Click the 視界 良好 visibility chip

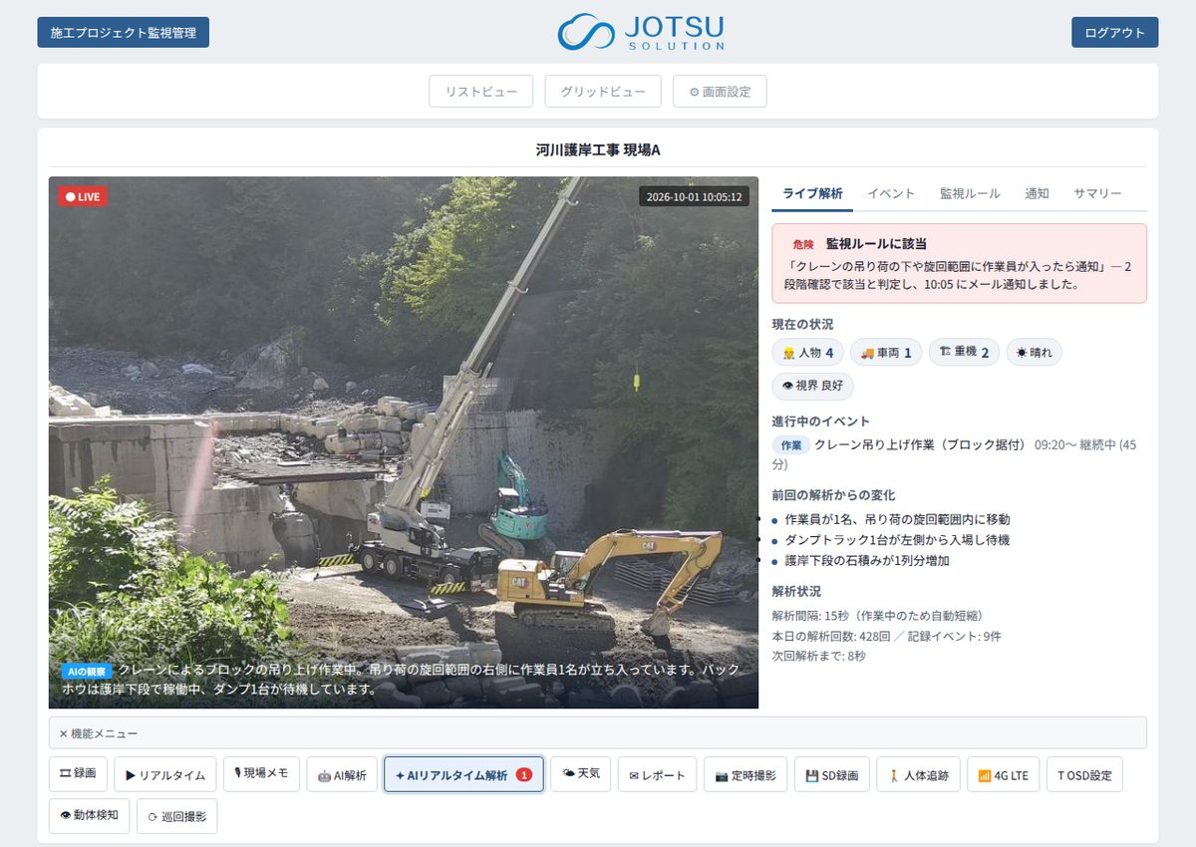[812, 387]
